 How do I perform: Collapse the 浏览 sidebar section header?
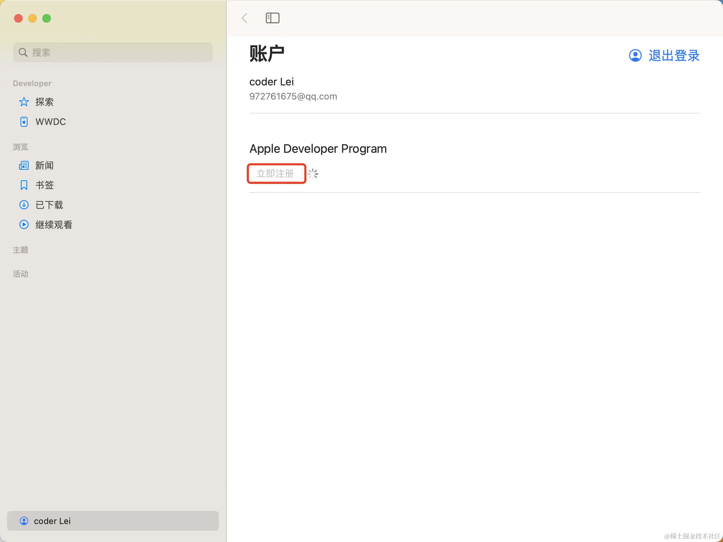(20, 147)
